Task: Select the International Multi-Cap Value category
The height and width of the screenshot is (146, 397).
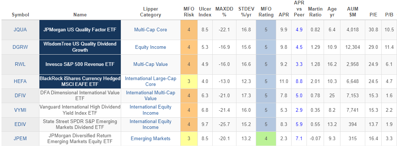Action: (150, 95)
